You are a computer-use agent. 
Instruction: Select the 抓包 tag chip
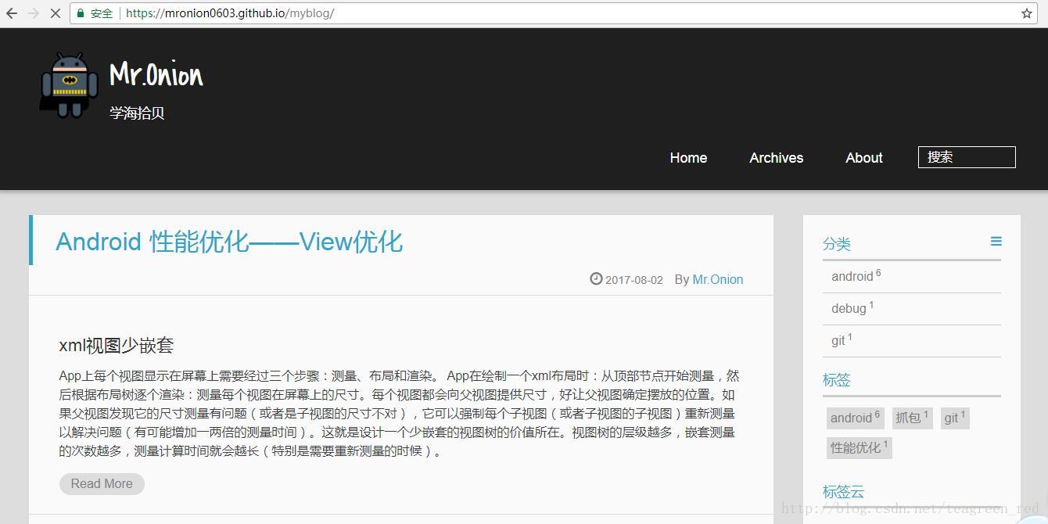[x=912, y=418]
